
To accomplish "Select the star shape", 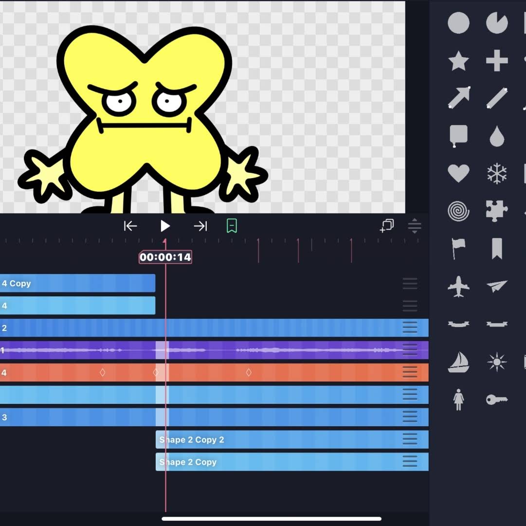I will tap(458, 61).
